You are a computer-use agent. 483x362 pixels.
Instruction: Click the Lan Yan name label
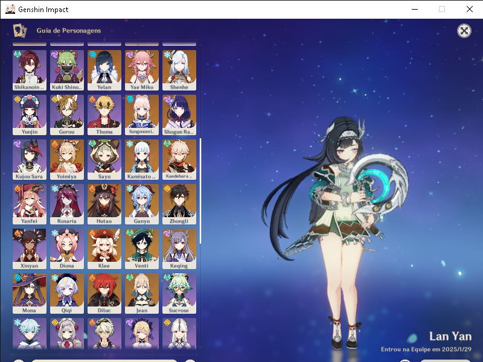(x=450, y=336)
